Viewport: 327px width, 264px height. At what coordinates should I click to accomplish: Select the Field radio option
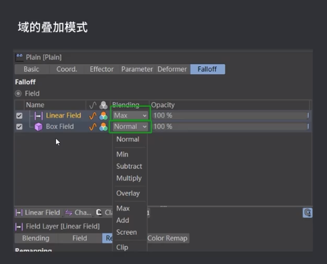click(x=18, y=94)
